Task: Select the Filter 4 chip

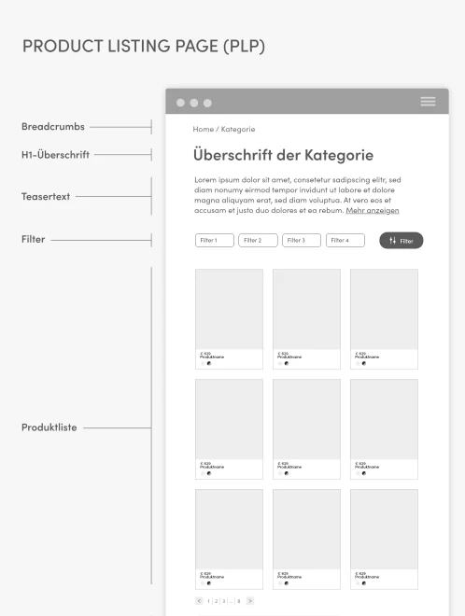Action: tap(345, 240)
